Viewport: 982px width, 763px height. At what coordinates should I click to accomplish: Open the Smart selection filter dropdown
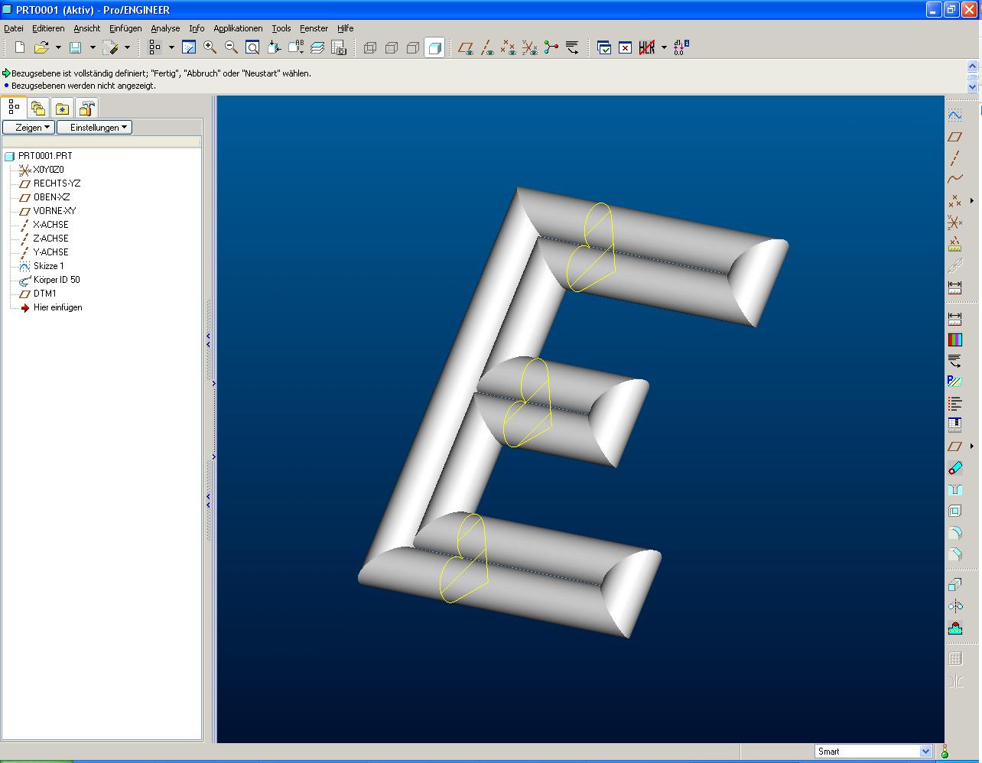(x=925, y=752)
